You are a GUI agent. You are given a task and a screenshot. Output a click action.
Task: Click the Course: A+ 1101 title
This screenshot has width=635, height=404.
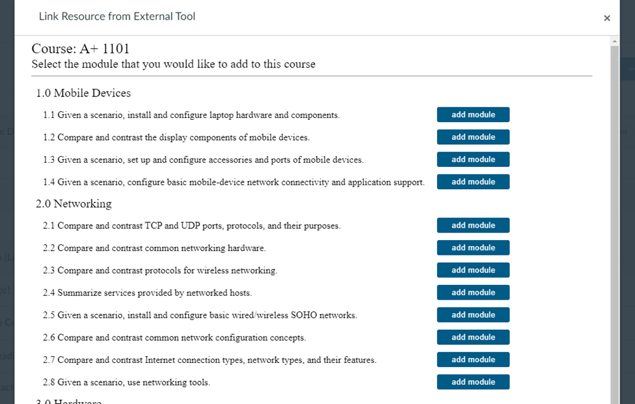(81, 49)
